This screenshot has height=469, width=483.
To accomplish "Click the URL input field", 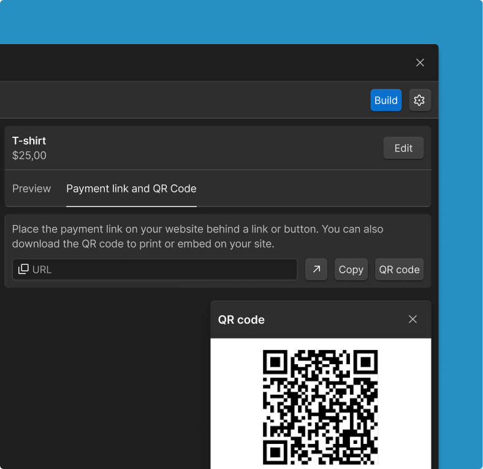I will pos(154,270).
